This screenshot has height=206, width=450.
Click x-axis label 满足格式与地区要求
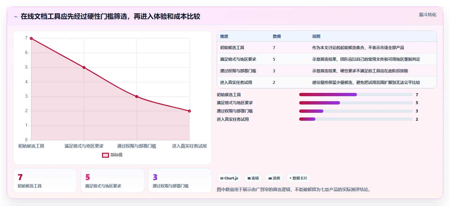pos(84,146)
